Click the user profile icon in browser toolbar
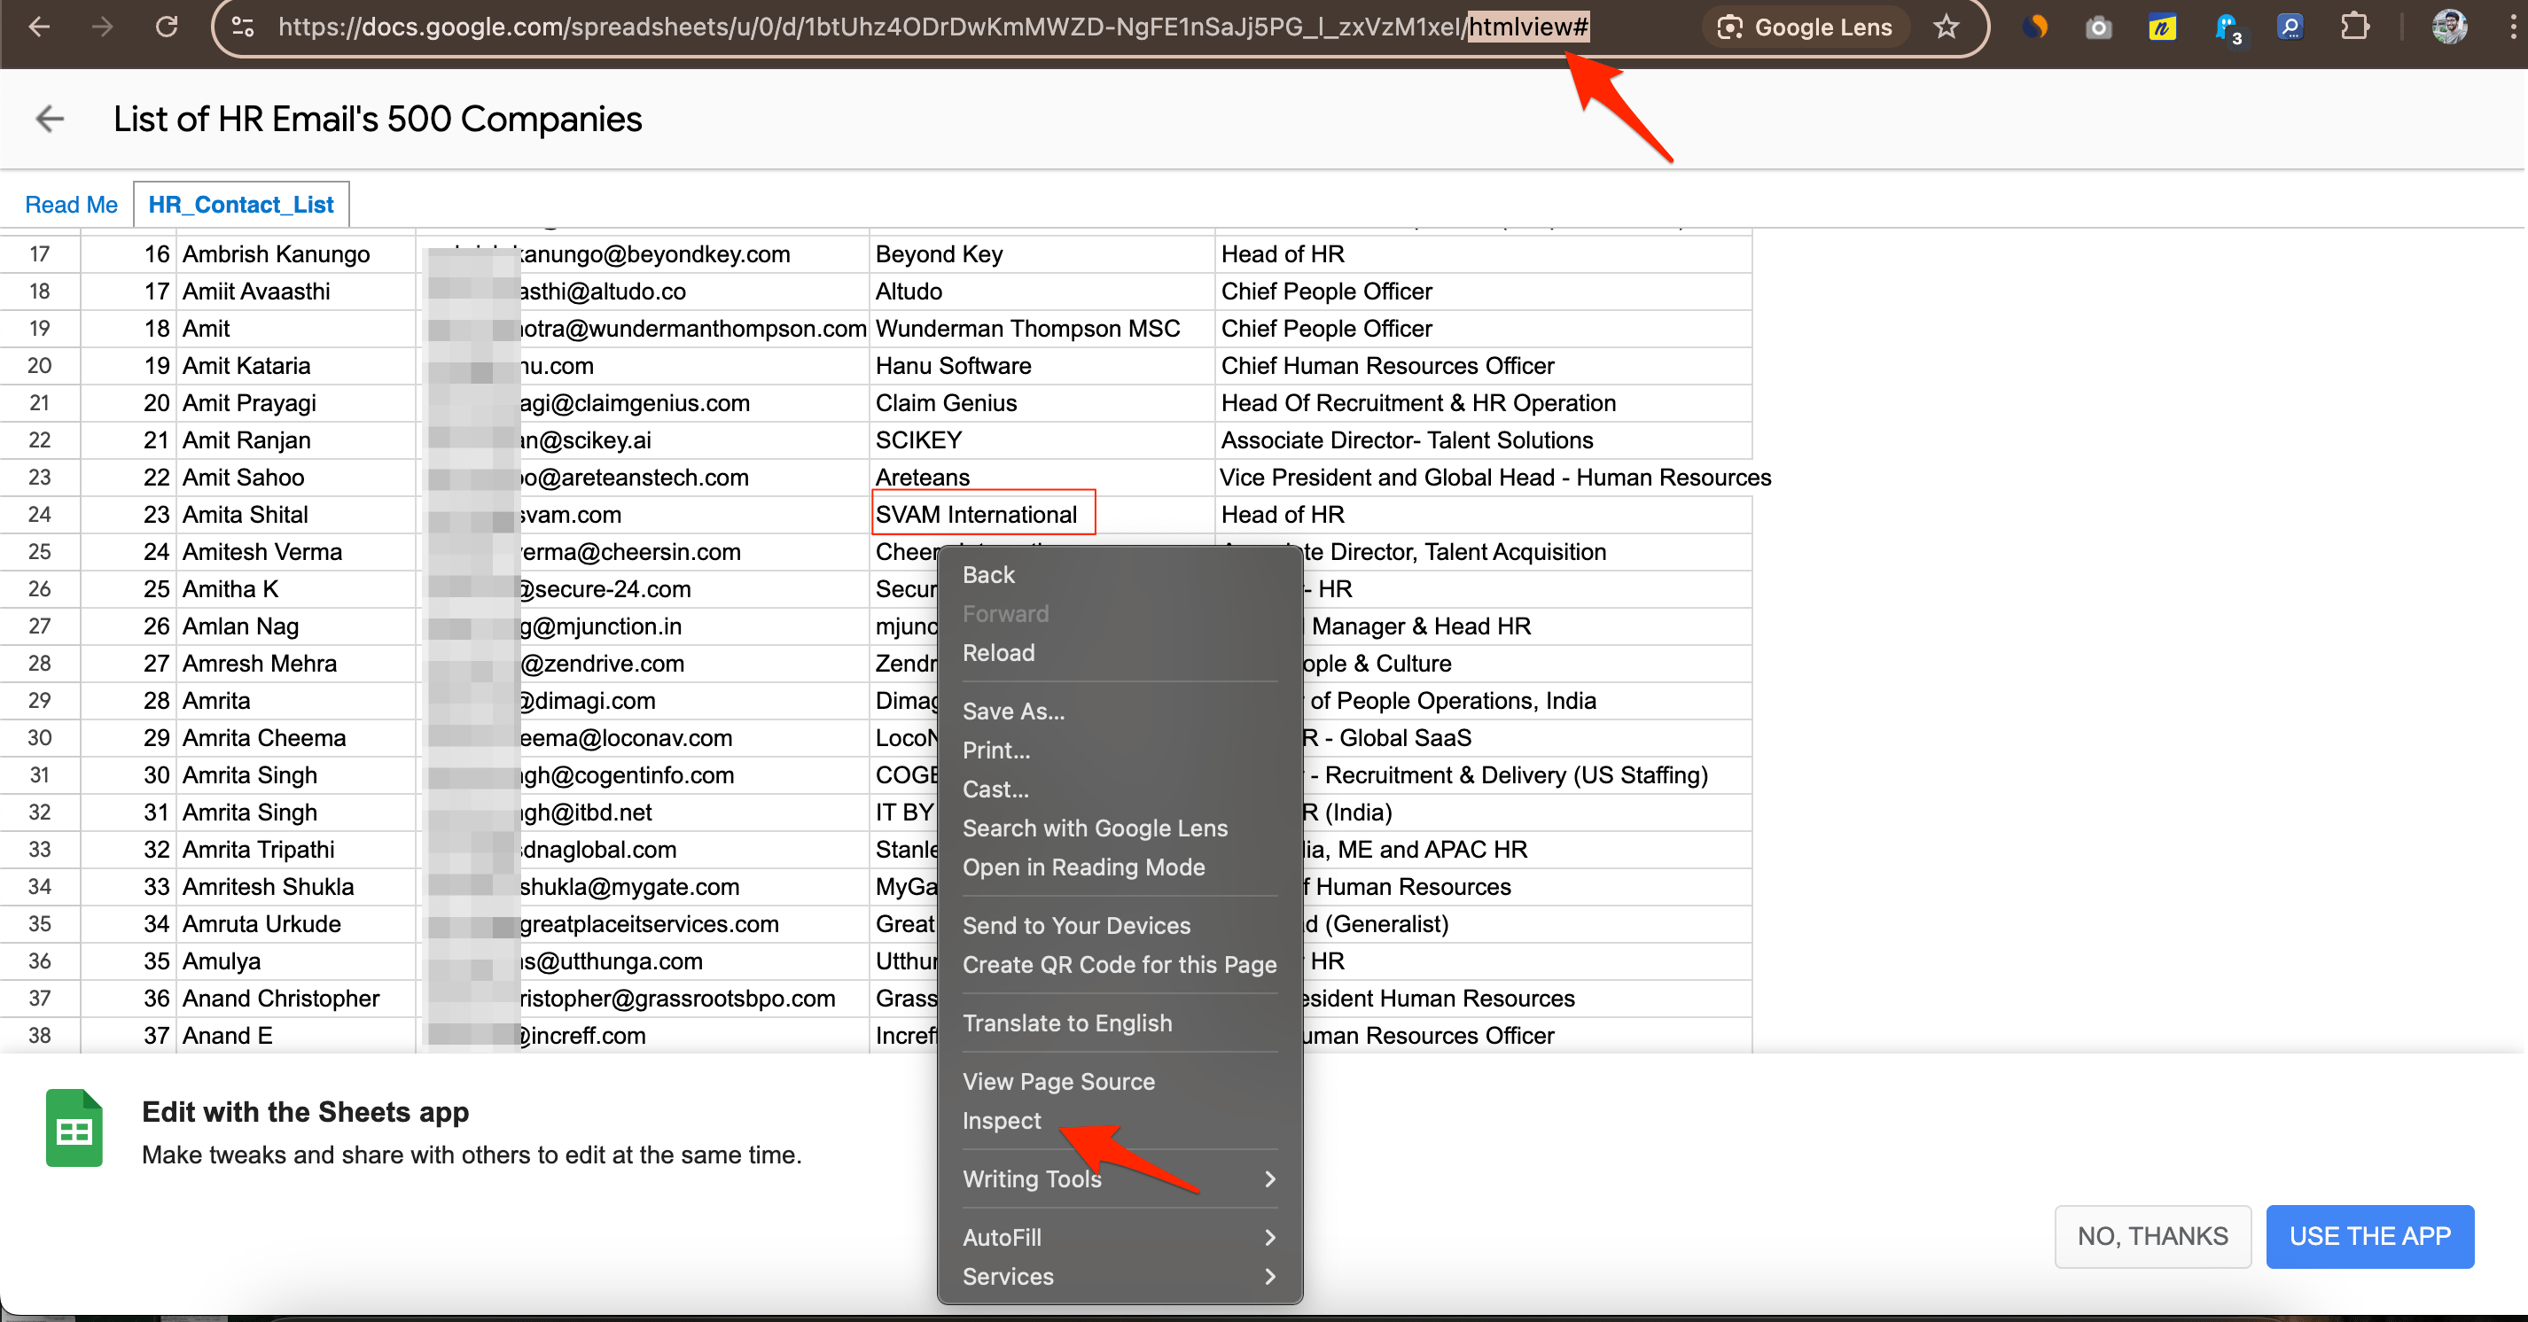The height and width of the screenshot is (1322, 2528). (x=2449, y=27)
